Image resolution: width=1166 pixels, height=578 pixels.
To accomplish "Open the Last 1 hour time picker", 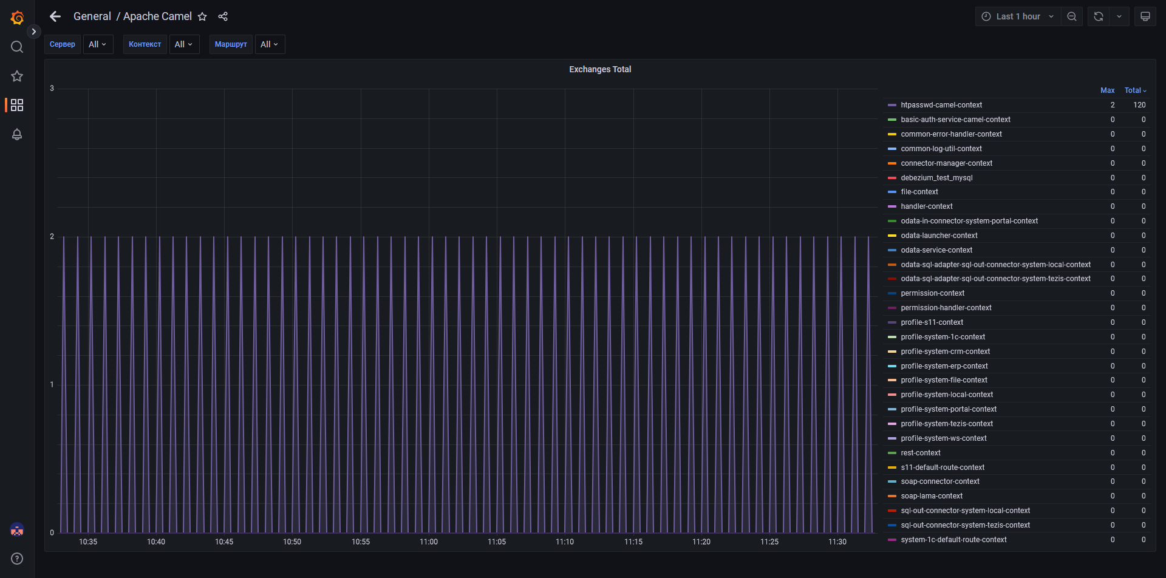I will coord(1018,16).
